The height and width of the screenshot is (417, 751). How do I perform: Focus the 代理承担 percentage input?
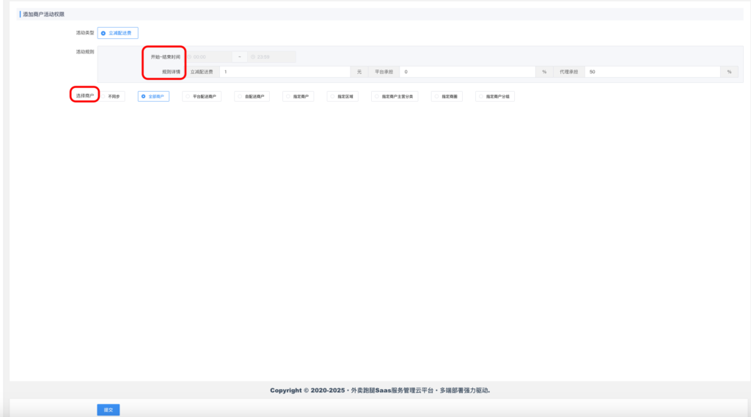652,72
